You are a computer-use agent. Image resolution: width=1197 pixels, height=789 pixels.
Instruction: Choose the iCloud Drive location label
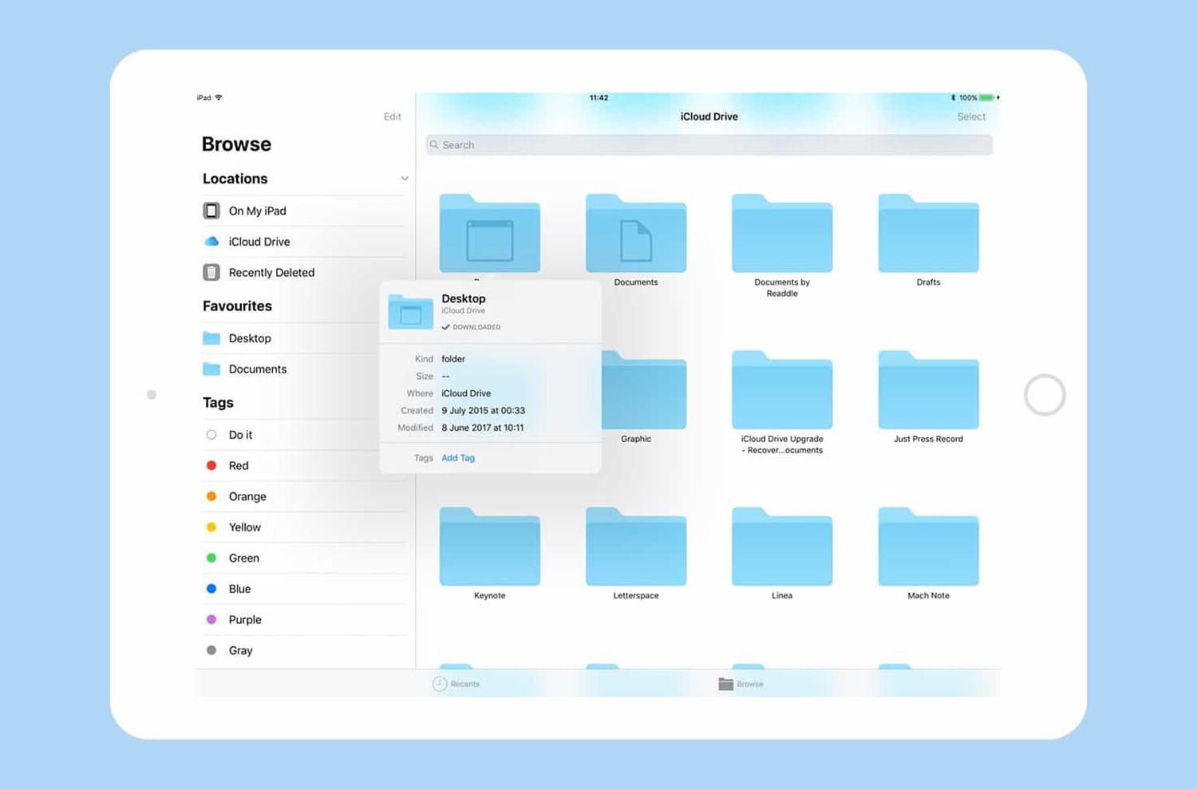coord(259,242)
